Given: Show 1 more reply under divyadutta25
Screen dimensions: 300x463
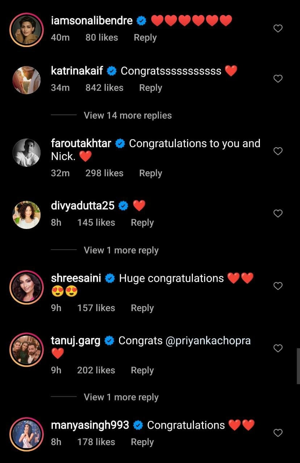Looking at the screenshot, I should (x=121, y=250).
